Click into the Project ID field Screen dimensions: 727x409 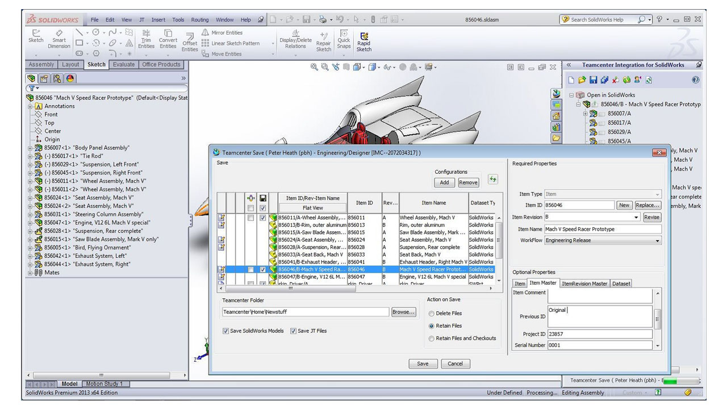[600, 334]
